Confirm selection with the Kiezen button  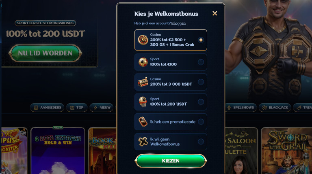coord(171,161)
